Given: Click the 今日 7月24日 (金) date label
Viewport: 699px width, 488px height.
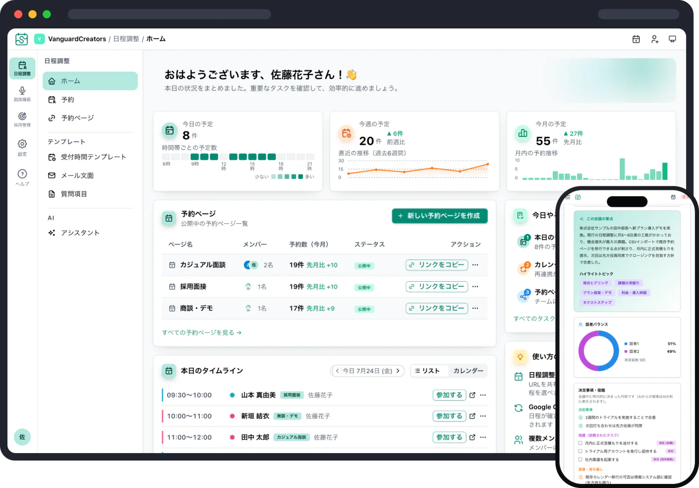Looking at the screenshot, I should pyautogui.click(x=367, y=371).
